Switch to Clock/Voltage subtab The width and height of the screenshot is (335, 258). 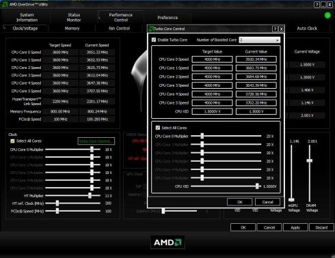25,29
